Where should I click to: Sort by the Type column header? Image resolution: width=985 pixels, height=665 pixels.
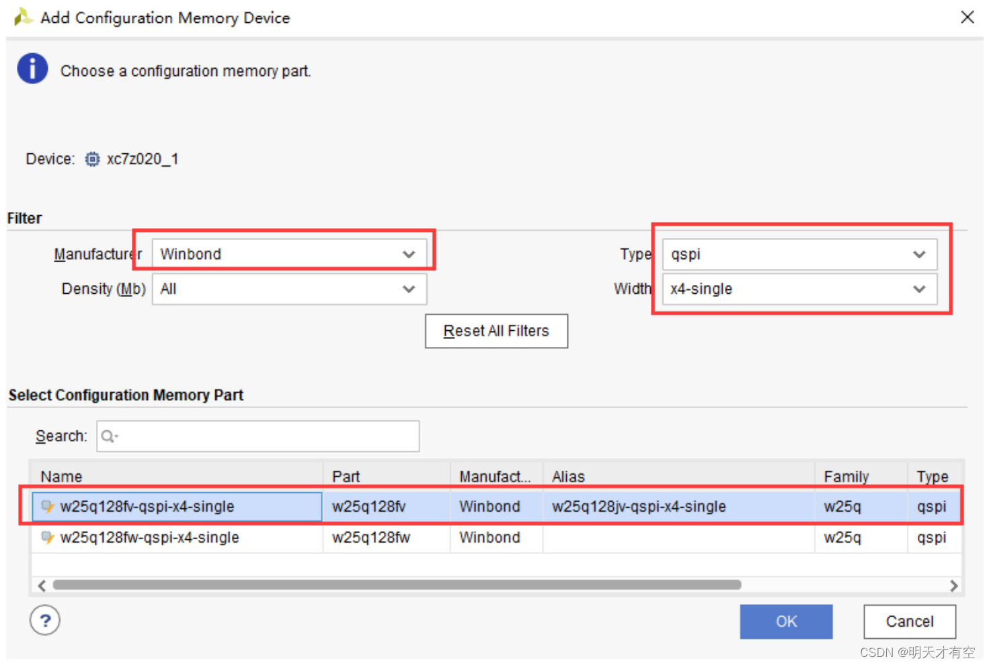[x=935, y=476]
